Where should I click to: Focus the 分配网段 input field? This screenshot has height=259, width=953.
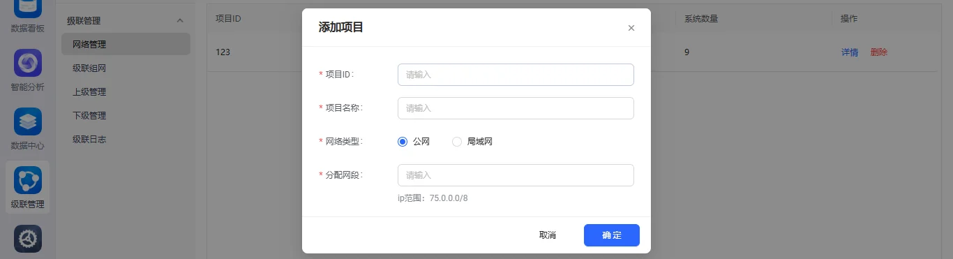click(516, 175)
